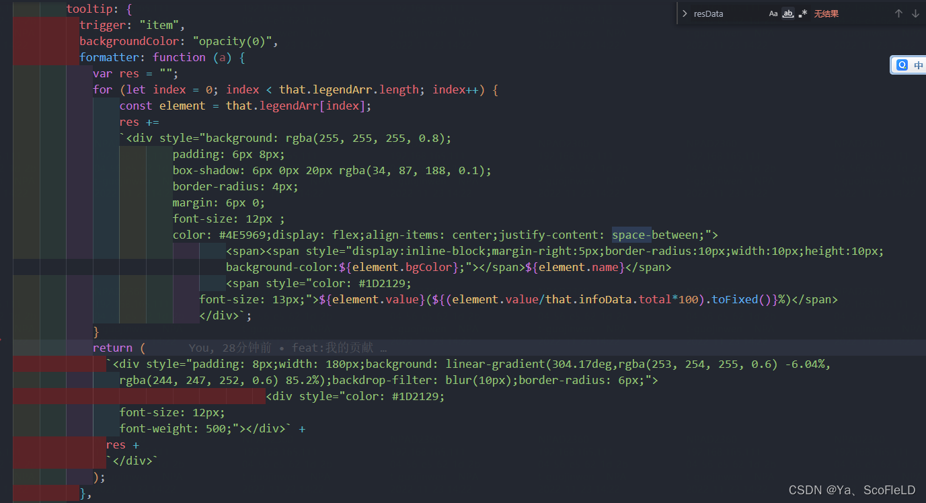Screen dimensions: 926x503
Task: Click the box-shadow style line
Action: 332,170
